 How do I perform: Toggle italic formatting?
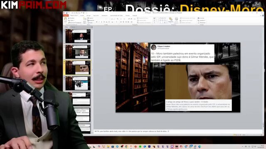pos(99,22)
